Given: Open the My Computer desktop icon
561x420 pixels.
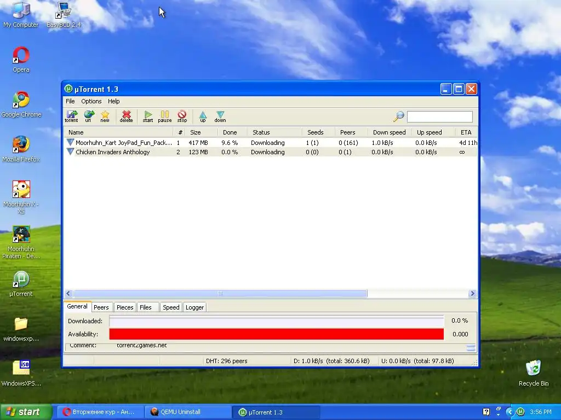Looking at the screenshot, I should pyautogui.click(x=21, y=15).
